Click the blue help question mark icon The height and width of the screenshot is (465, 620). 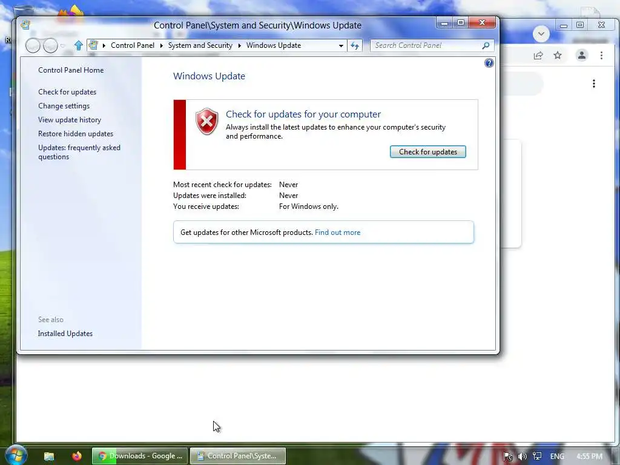click(489, 63)
